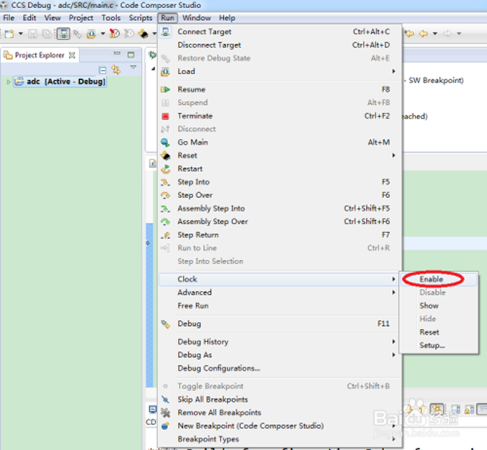Open the New file dropdown arrow

pyautogui.click(x=21, y=34)
